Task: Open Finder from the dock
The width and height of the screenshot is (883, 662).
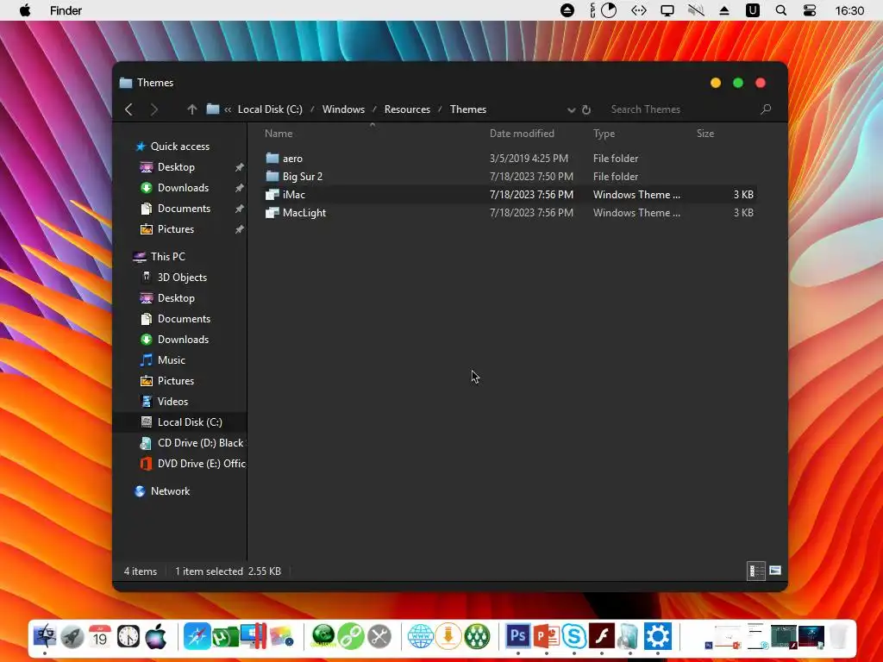Action: point(45,637)
